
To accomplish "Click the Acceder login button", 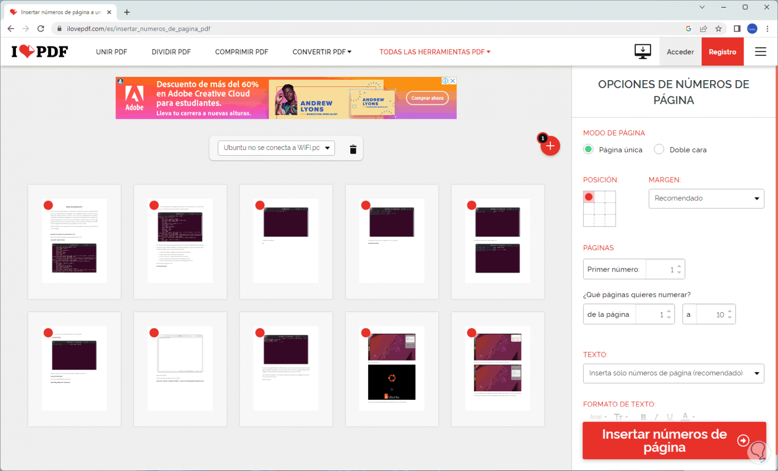I will click(x=680, y=52).
